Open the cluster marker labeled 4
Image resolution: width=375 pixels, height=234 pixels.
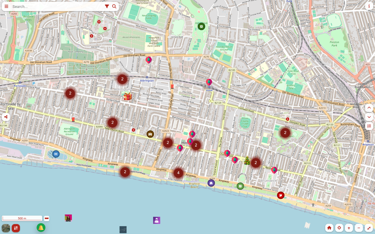pyautogui.click(x=178, y=173)
